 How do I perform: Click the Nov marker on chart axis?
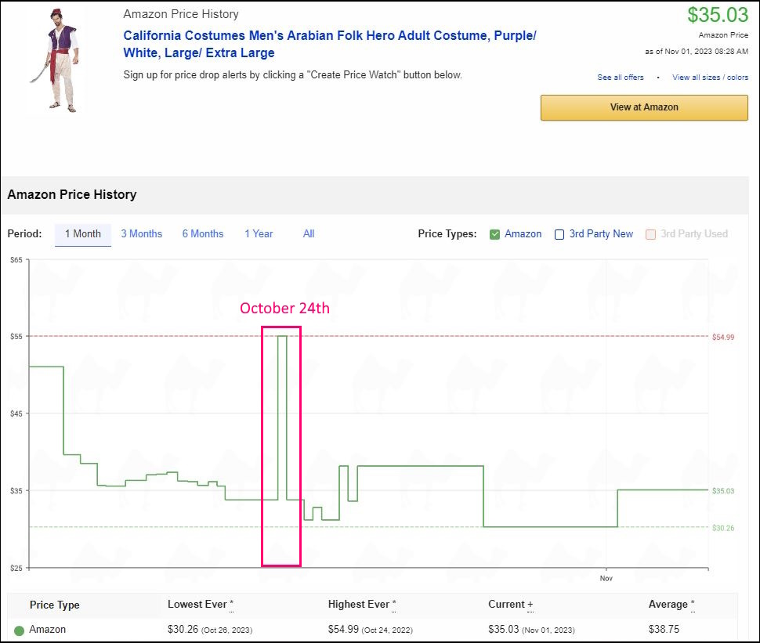click(x=606, y=578)
